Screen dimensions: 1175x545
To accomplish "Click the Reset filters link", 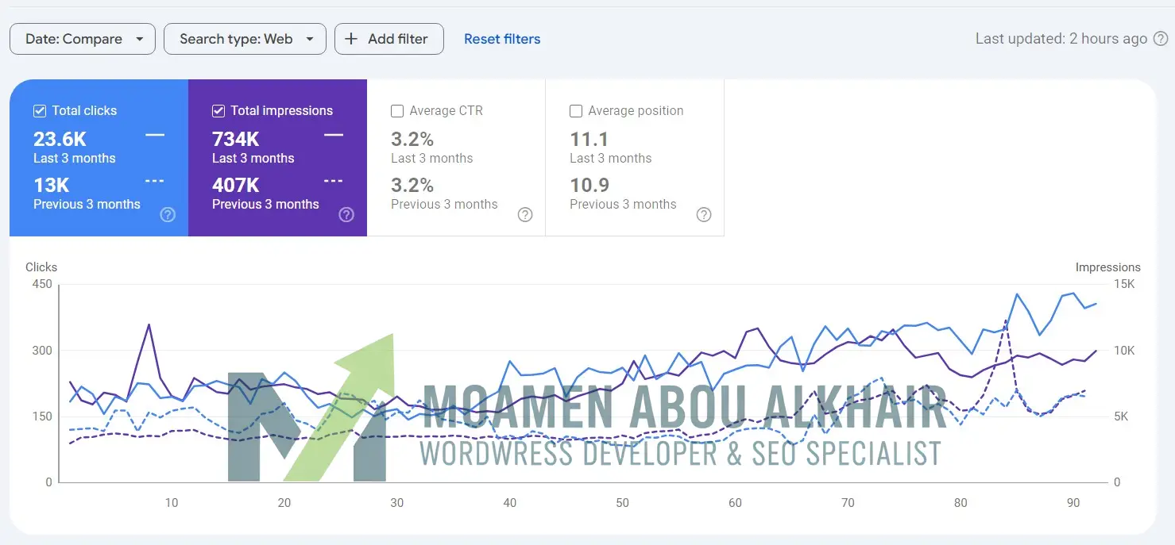I will point(502,39).
